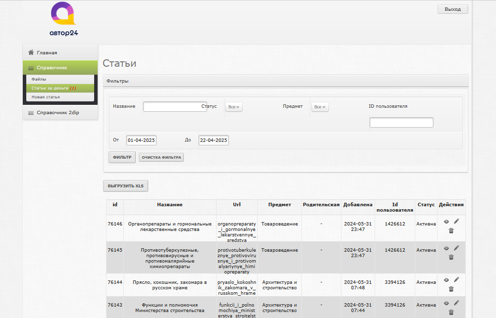Click date 2024-05-31 07:48
This screenshot has width=496, height=318.
[358, 285]
